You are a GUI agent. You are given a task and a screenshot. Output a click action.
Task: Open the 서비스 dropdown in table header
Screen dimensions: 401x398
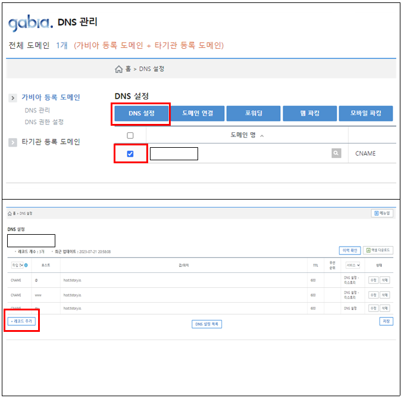click(x=353, y=265)
